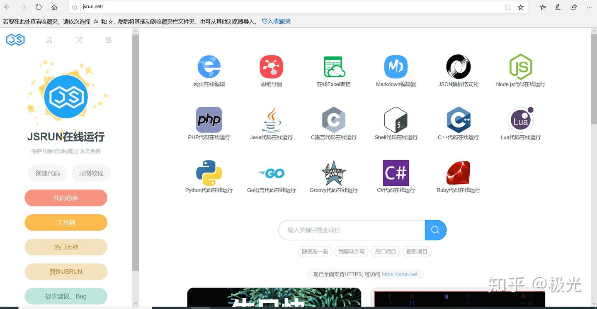The width and height of the screenshot is (597, 309).
Task: Open the 工具箱 sidebar menu item
Action: [66, 223]
